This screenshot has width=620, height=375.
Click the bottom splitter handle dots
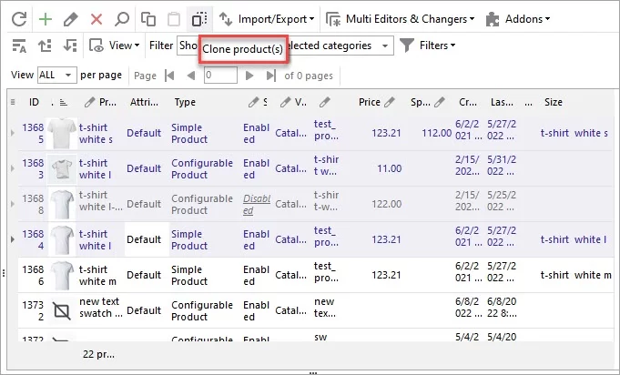[x=313, y=372]
